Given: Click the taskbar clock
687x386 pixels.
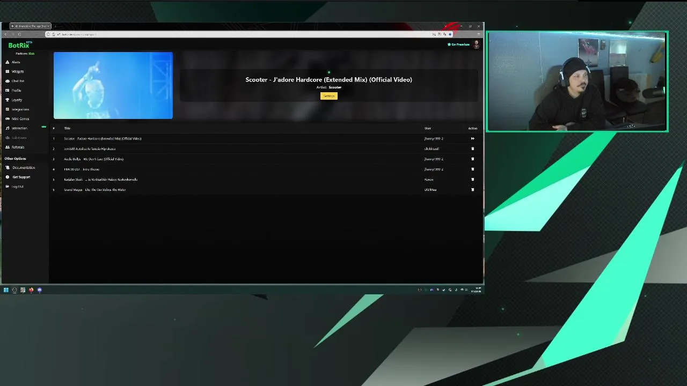Looking at the screenshot, I should pos(477,290).
